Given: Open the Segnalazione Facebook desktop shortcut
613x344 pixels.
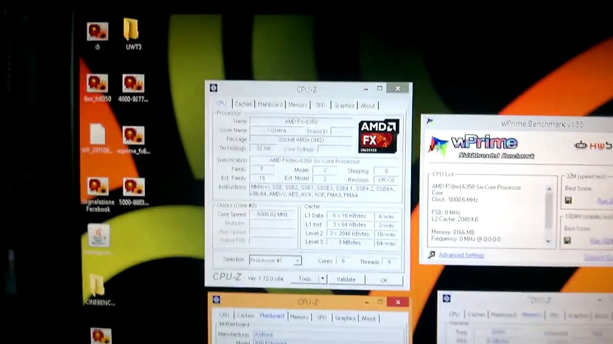Looking at the screenshot, I should point(98,195).
